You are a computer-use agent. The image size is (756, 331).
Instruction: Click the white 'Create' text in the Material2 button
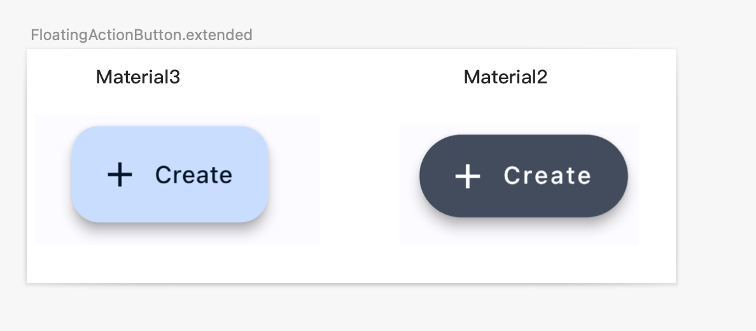[547, 176]
